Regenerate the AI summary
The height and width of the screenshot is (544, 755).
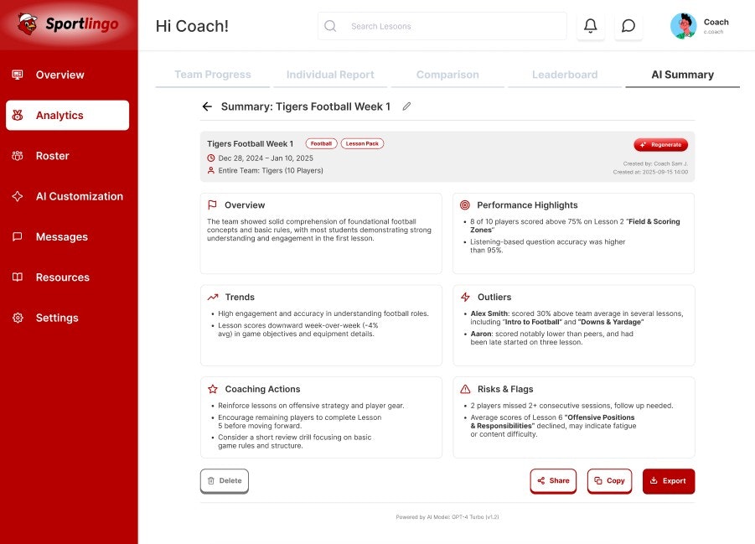click(x=660, y=144)
